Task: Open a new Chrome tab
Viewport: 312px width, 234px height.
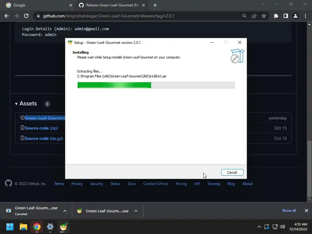Action: tap(155, 5)
